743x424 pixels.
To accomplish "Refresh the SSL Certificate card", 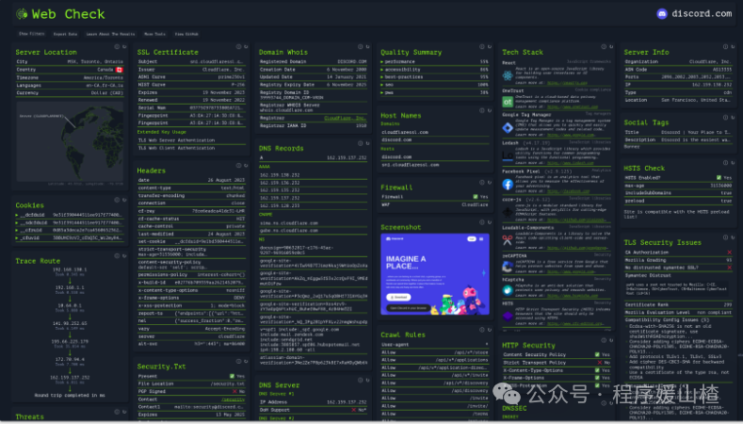I will 246,46.
